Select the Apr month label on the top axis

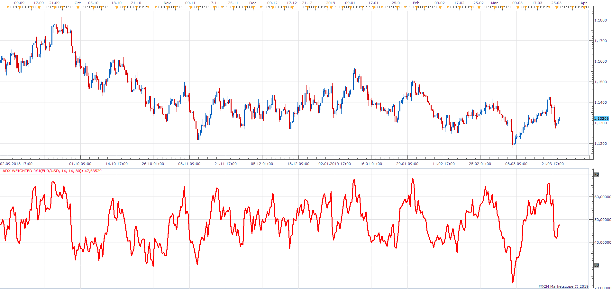click(584, 3)
